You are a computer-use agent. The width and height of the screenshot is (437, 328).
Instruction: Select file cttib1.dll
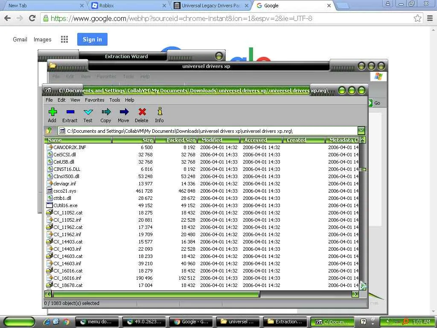[62, 198]
